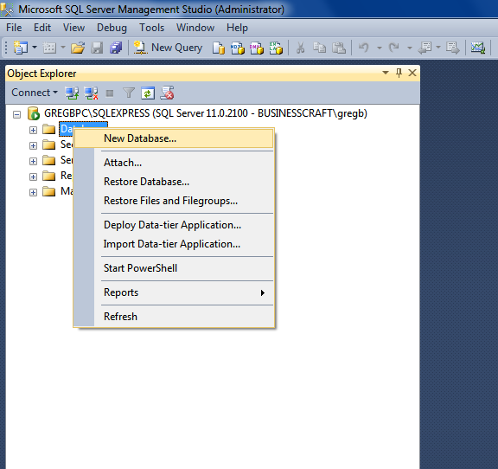
Task: Open the Add New Item dropdown arrow
Action: point(63,48)
